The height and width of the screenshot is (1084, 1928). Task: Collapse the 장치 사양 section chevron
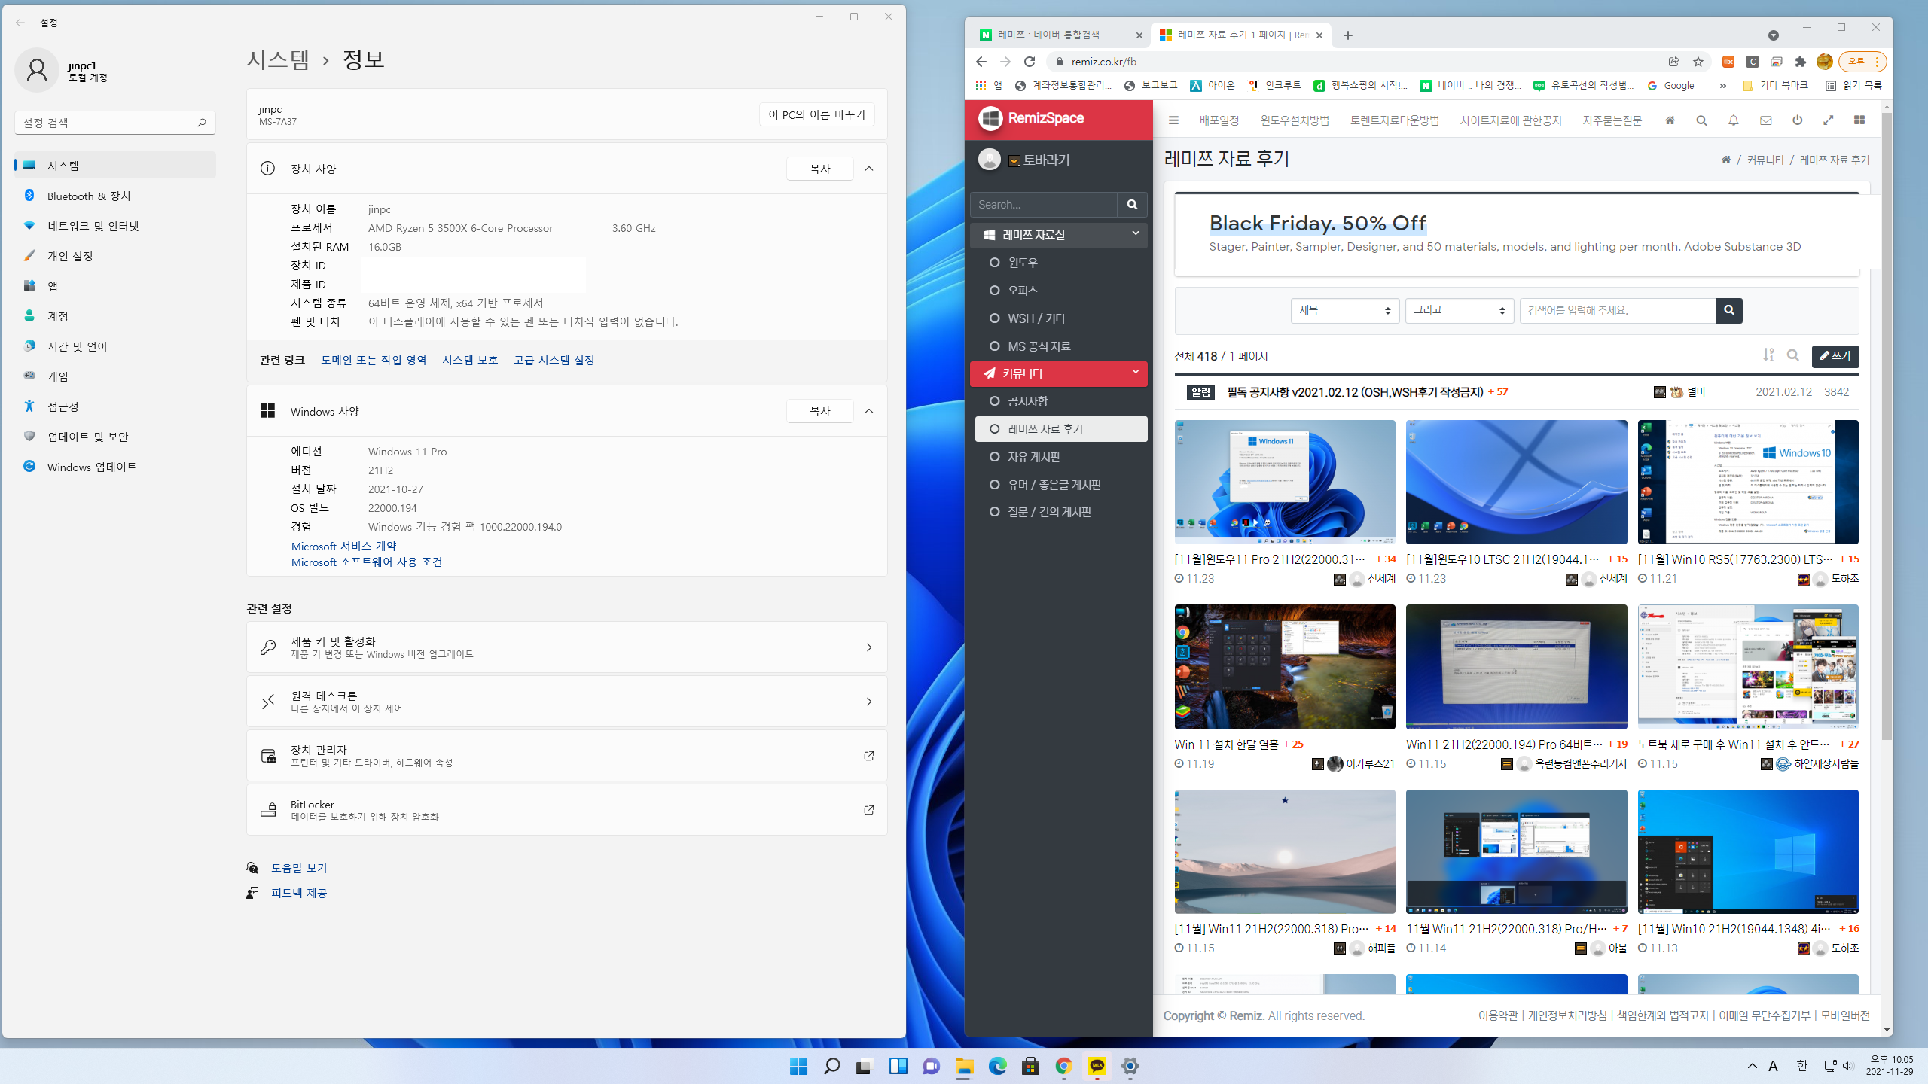[869, 169]
